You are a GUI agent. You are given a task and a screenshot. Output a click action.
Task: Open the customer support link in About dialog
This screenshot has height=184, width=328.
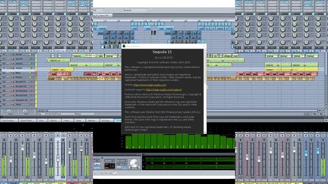point(163,90)
